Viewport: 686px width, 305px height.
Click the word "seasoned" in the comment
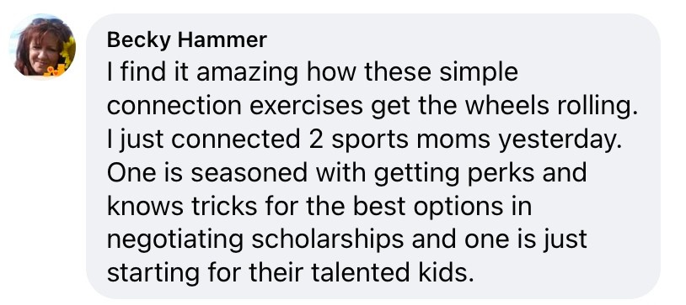click(249, 173)
